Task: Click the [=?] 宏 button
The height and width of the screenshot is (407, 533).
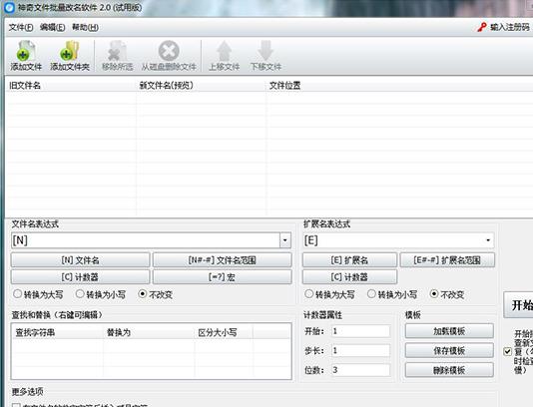Action: [223, 277]
